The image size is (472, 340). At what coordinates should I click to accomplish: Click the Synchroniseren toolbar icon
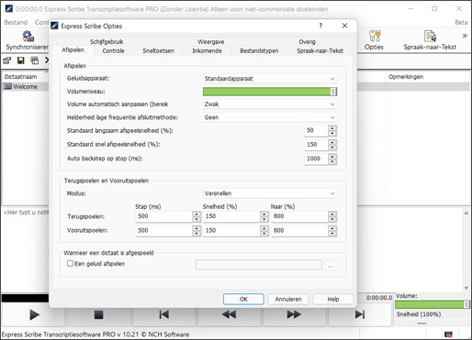27,40
